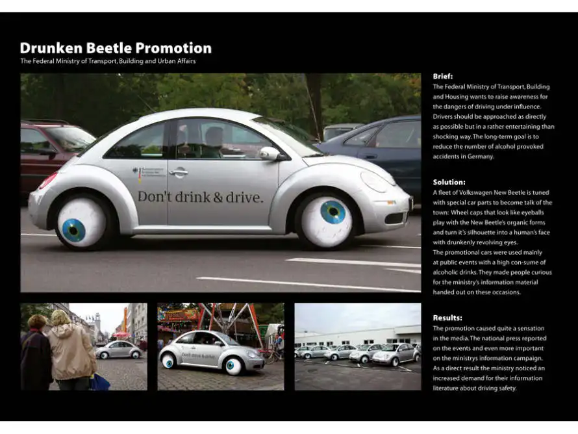Viewport: 578px width, 434px height.
Task: Click the "Don't drink & drive." slogan on the large car
Action: (200, 197)
